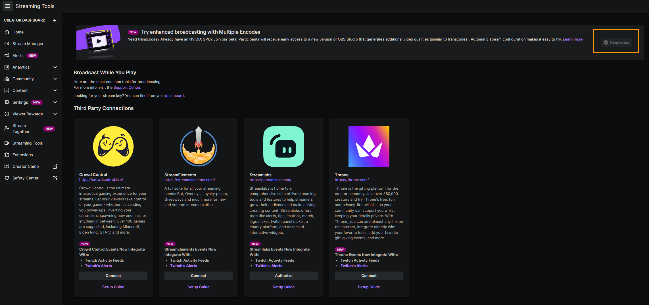The height and width of the screenshot is (305, 649).
Task: Follow the dashboard stream key link
Action: coord(174,96)
